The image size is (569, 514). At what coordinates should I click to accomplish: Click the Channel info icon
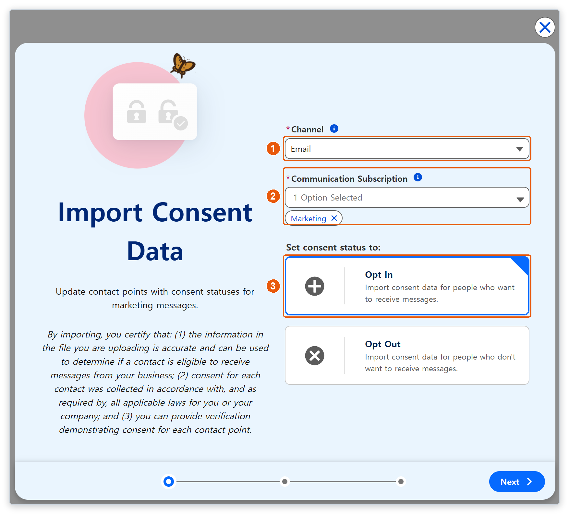pyautogui.click(x=334, y=129)
